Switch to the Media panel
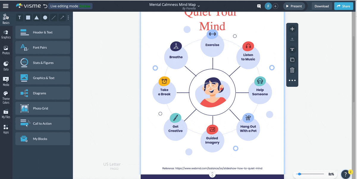This screenshot has height=179, width=357. 6,81
